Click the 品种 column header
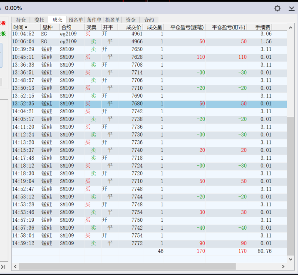 click(50, 27)
